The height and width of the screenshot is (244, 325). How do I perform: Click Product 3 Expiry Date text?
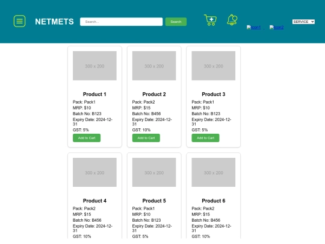211,122
